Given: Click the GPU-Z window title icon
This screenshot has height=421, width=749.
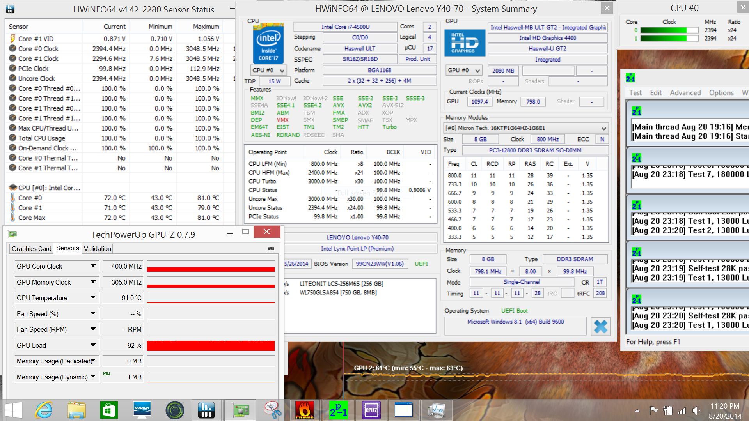Looking at the screenshot, I should (x=12, y=234).
